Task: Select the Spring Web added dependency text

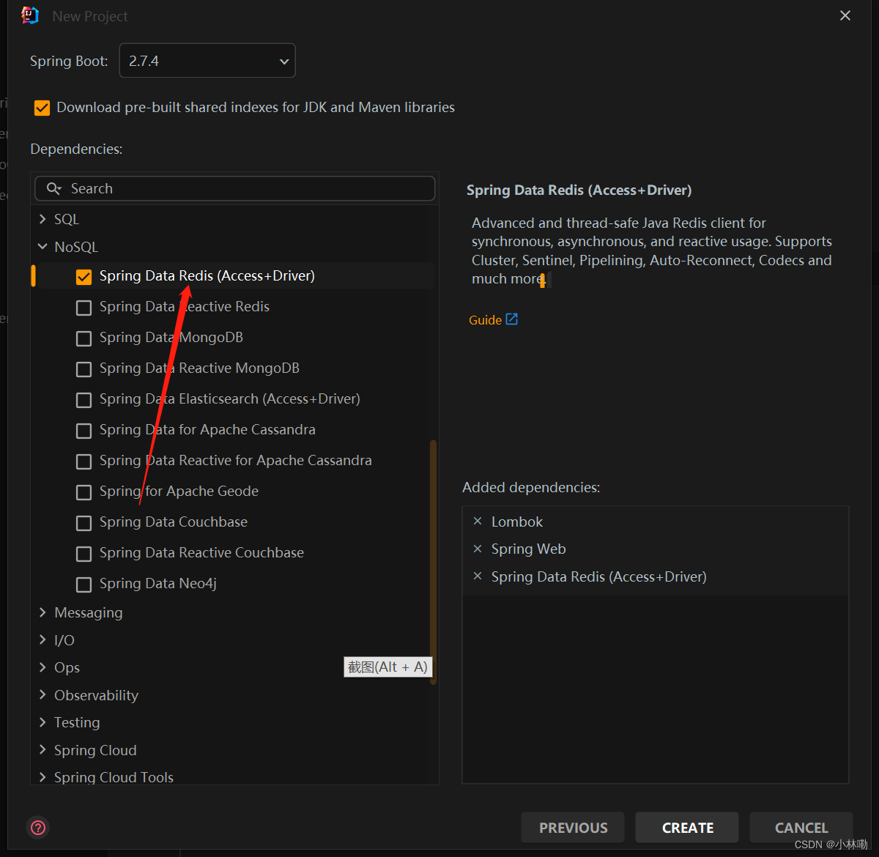Action: (528, 549)
